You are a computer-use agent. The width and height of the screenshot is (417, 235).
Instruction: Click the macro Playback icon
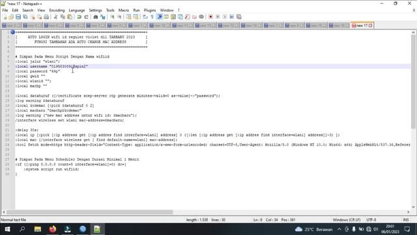[225, 17]
